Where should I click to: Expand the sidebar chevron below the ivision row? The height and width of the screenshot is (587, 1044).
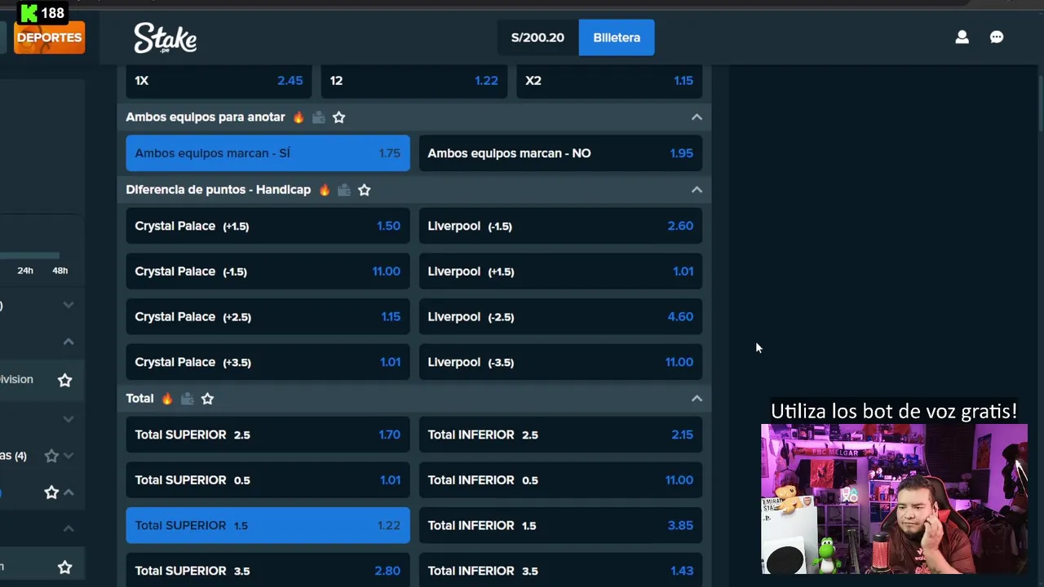click(x=69, y=419)
